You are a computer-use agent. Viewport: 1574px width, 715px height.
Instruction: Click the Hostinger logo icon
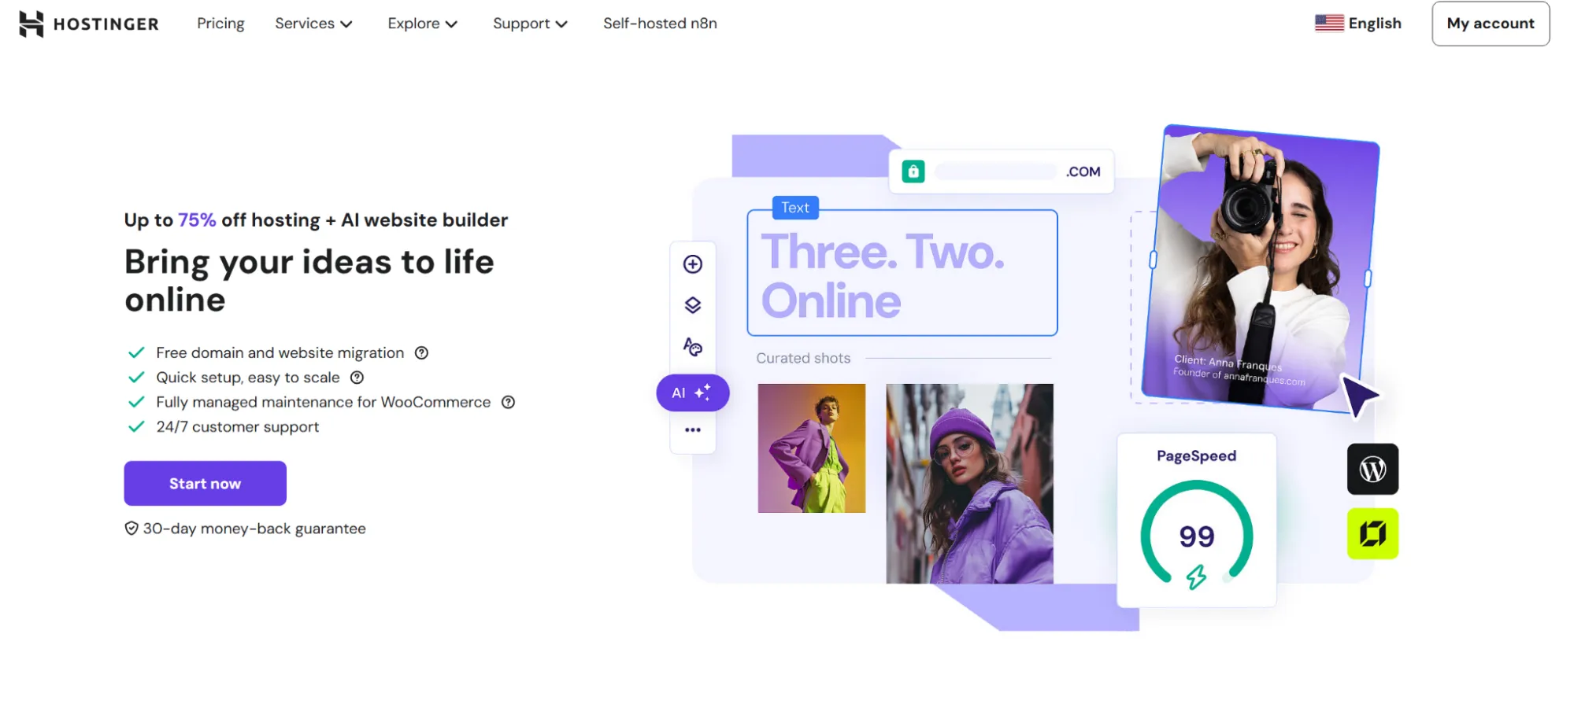(x=31, y=24)
